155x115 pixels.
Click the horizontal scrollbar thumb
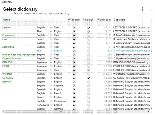pos(61,112)
